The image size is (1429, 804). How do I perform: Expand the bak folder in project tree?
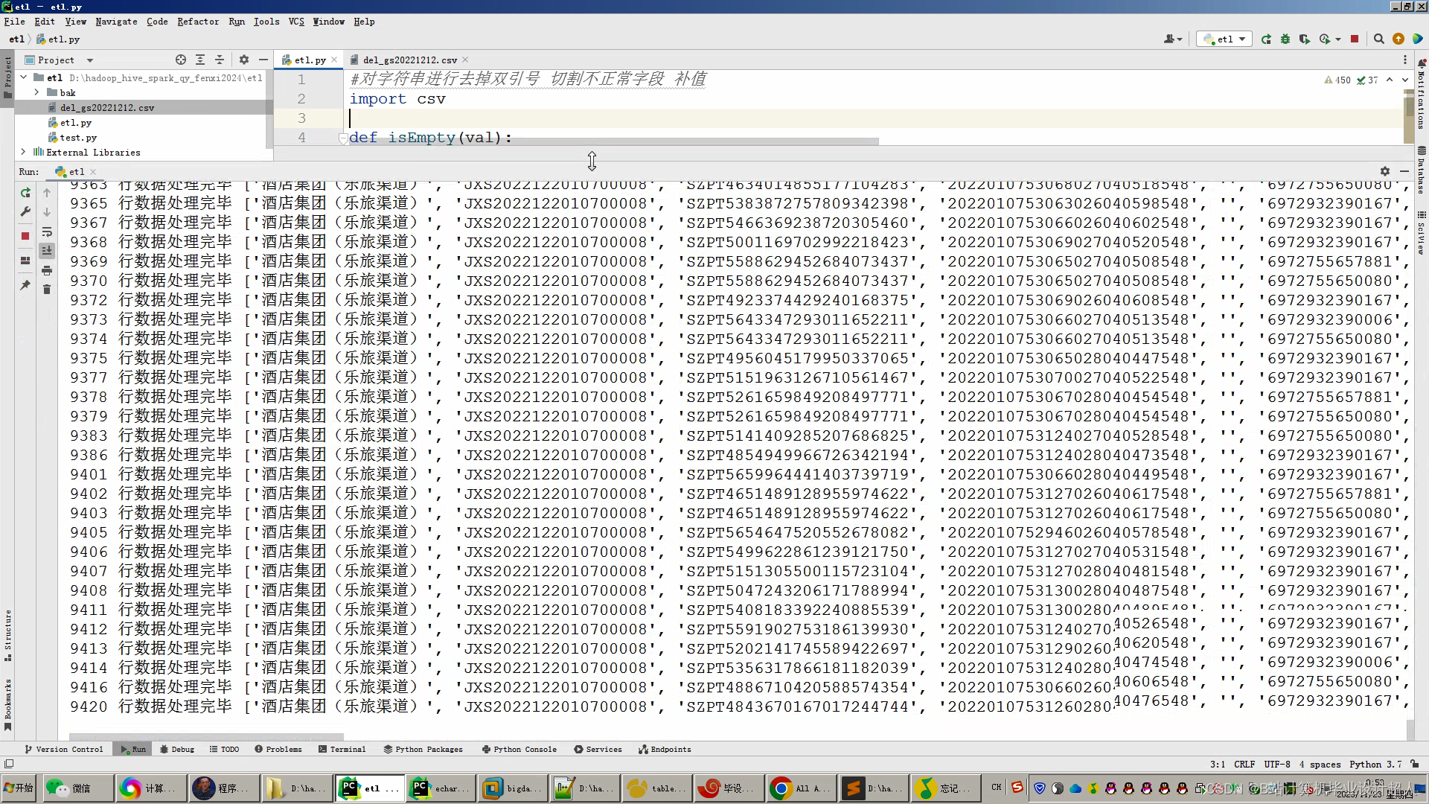click(x=36, y=92)
